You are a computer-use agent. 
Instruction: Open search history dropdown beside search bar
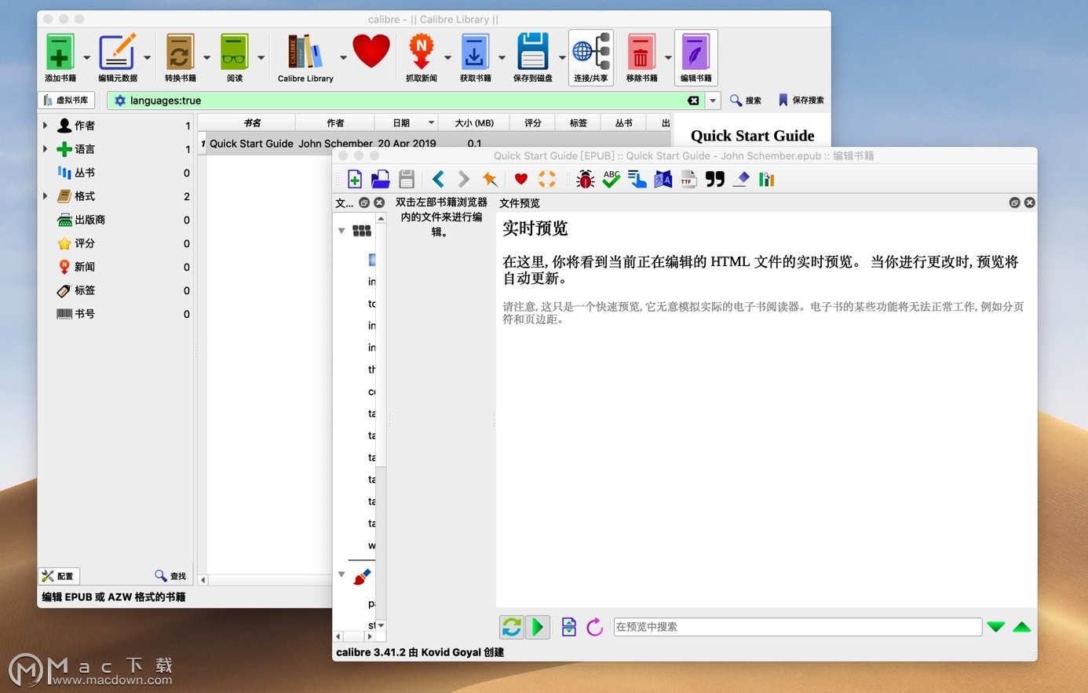point(713,100)
